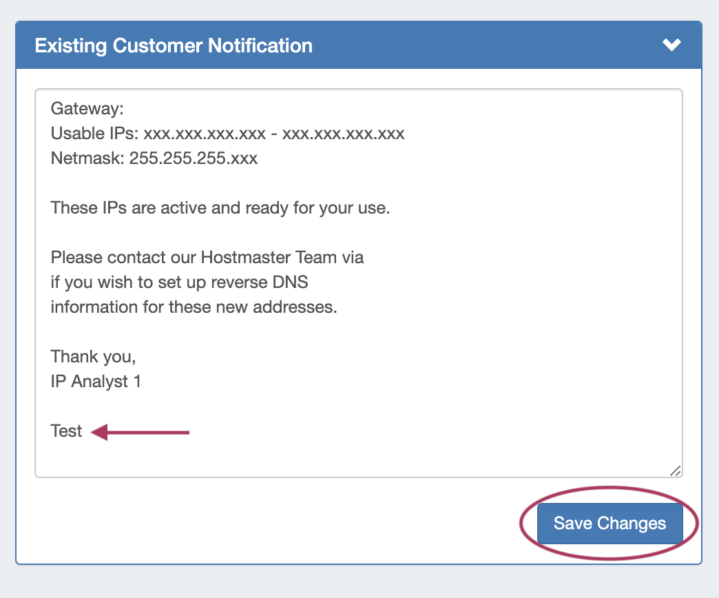Click on the Usable IPs label text

(94, 134)
